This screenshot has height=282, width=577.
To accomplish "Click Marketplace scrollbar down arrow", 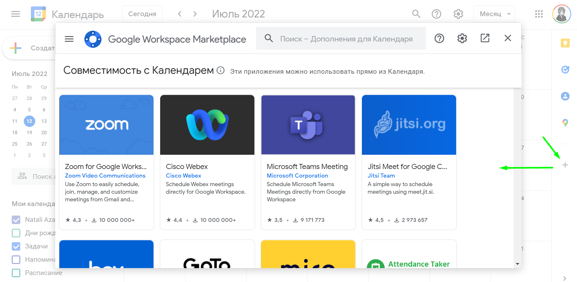I will click(x=517, y=264).
